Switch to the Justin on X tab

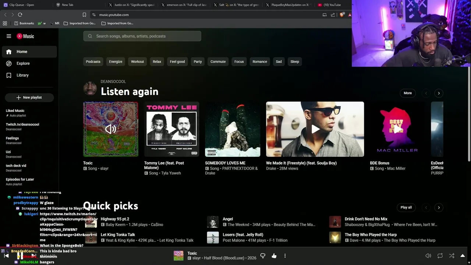[x=132, y=5]
